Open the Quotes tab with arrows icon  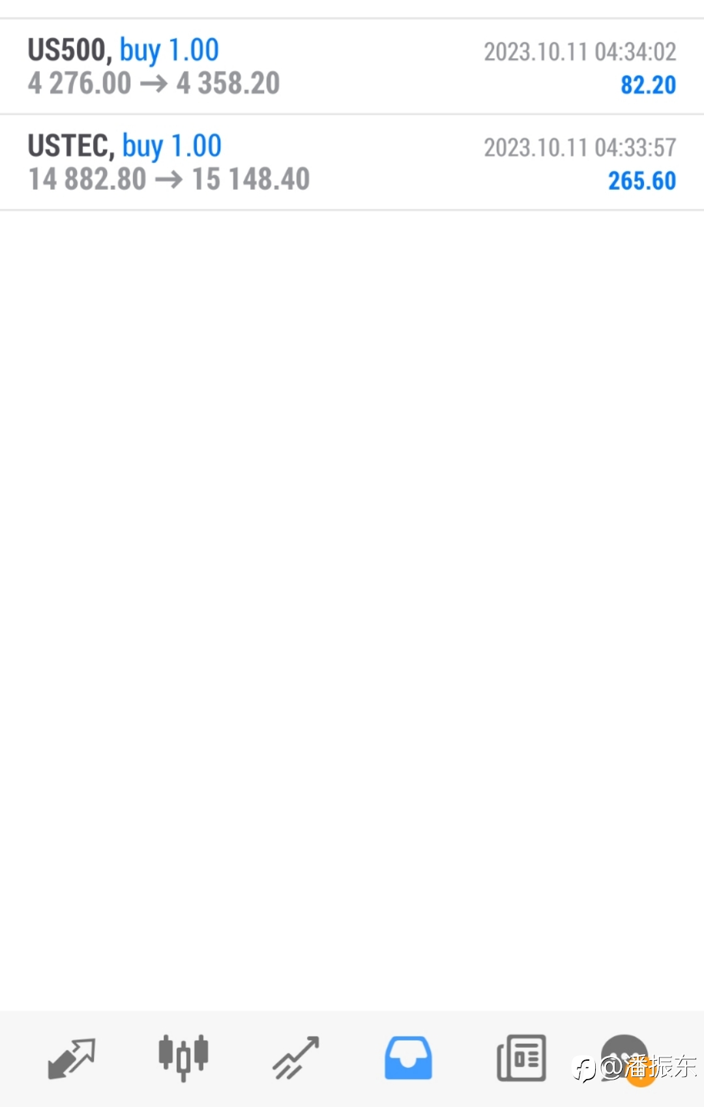[72, 1059]
